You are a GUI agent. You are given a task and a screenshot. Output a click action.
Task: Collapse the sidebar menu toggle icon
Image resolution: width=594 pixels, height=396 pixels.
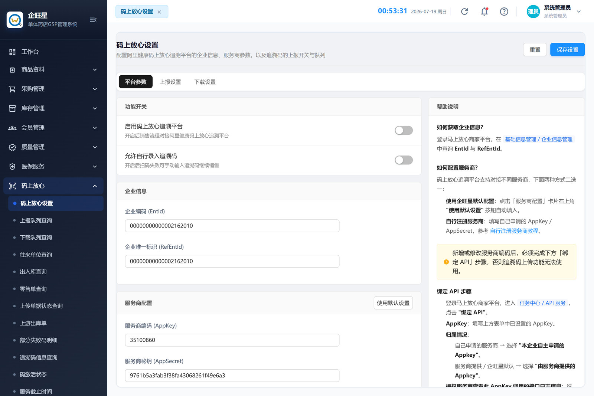point(93,20)
